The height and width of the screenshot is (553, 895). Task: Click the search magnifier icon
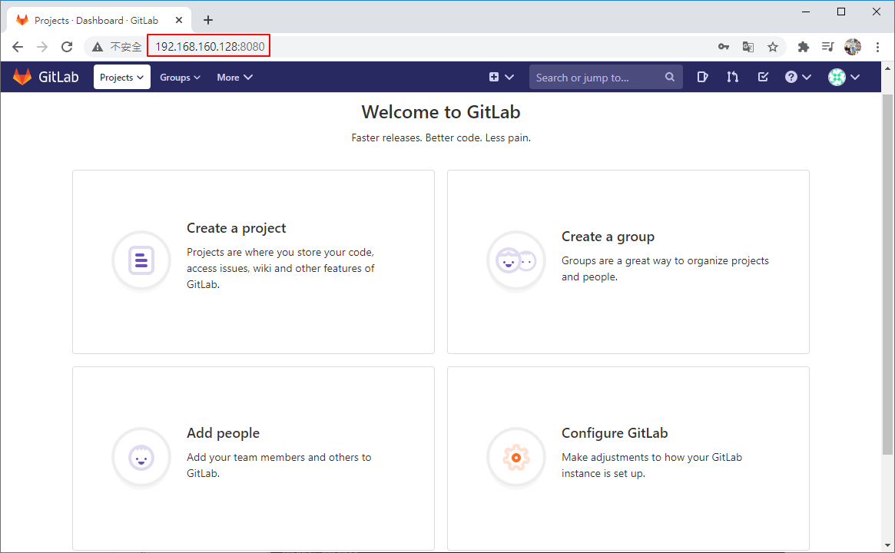click(x=670, y=77)
